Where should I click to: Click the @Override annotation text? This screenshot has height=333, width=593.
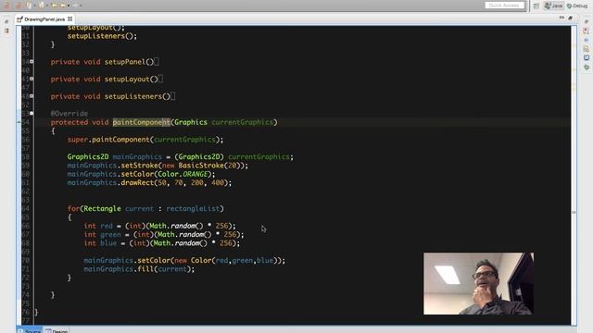pyautogui.click(x=69, y=113)
